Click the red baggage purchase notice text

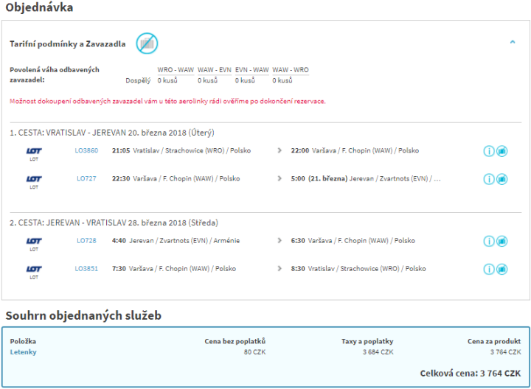pos(167,101)
